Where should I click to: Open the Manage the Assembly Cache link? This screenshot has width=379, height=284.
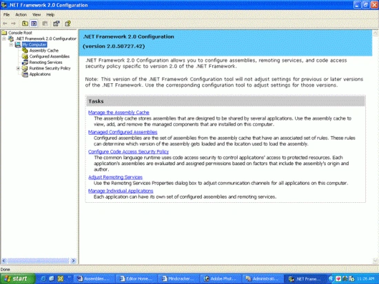[x=119, y=113]
